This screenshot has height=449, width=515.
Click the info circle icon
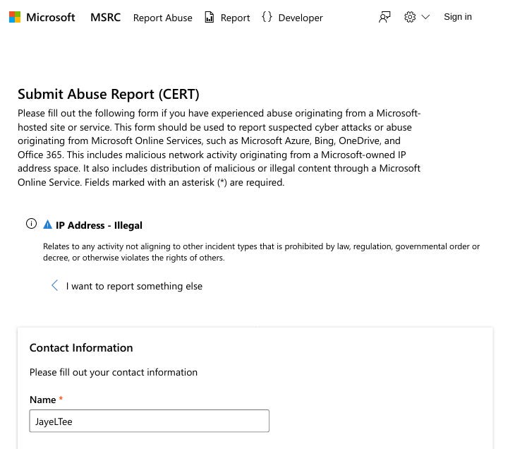(31, 224)
